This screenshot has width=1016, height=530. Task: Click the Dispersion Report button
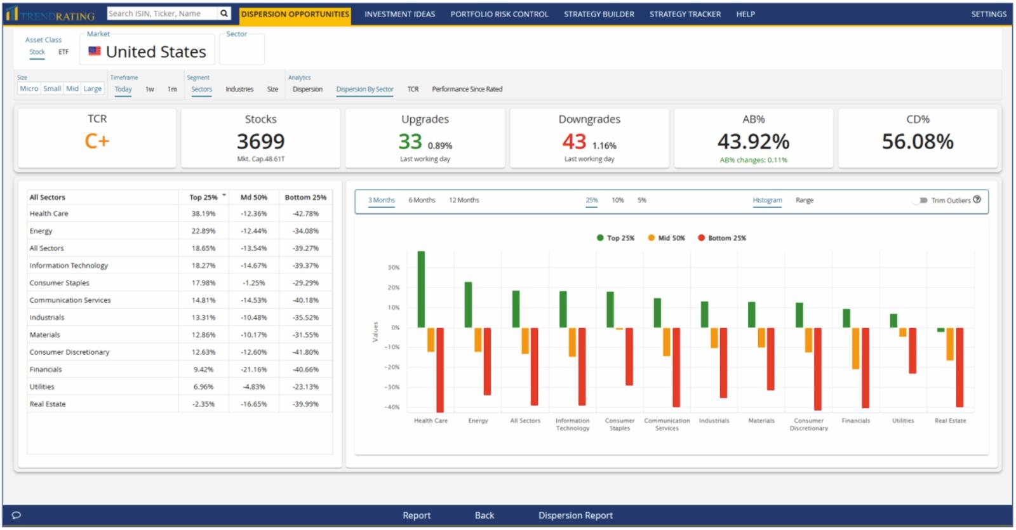tap(575, 515)
